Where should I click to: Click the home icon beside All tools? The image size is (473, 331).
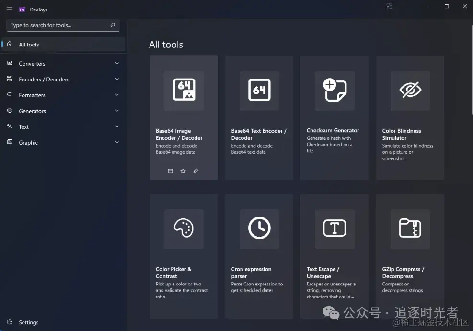(x=10, y=44)
